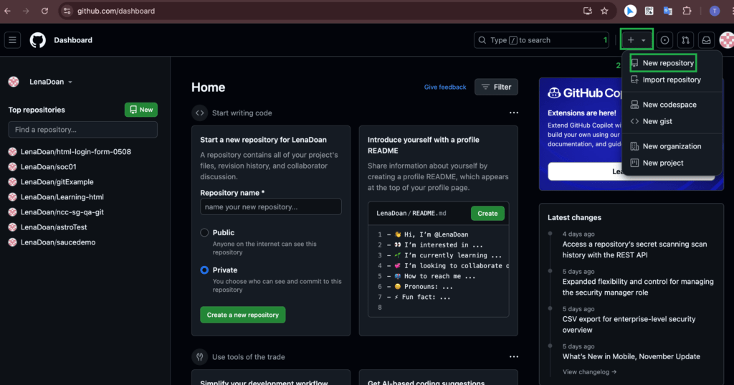Screen dimensions: 734x385
Task: Click the green New repository button in sidebar
Action: [x=141, y=110]
